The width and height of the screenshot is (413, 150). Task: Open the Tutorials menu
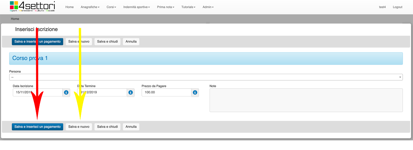pos(188,7)
